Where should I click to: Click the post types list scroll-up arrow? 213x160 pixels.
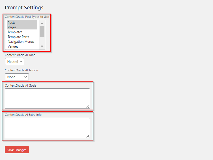[42, 23]
